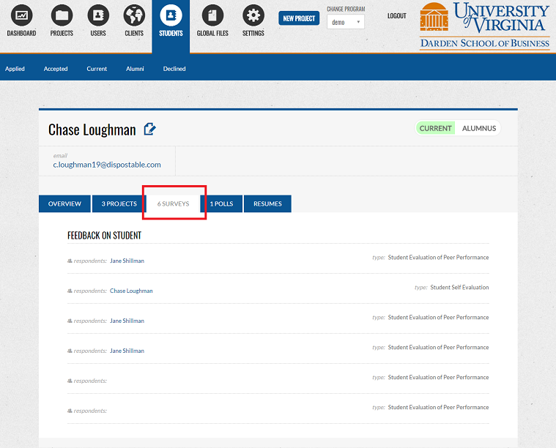Show Applied students

tap(15, 69)
